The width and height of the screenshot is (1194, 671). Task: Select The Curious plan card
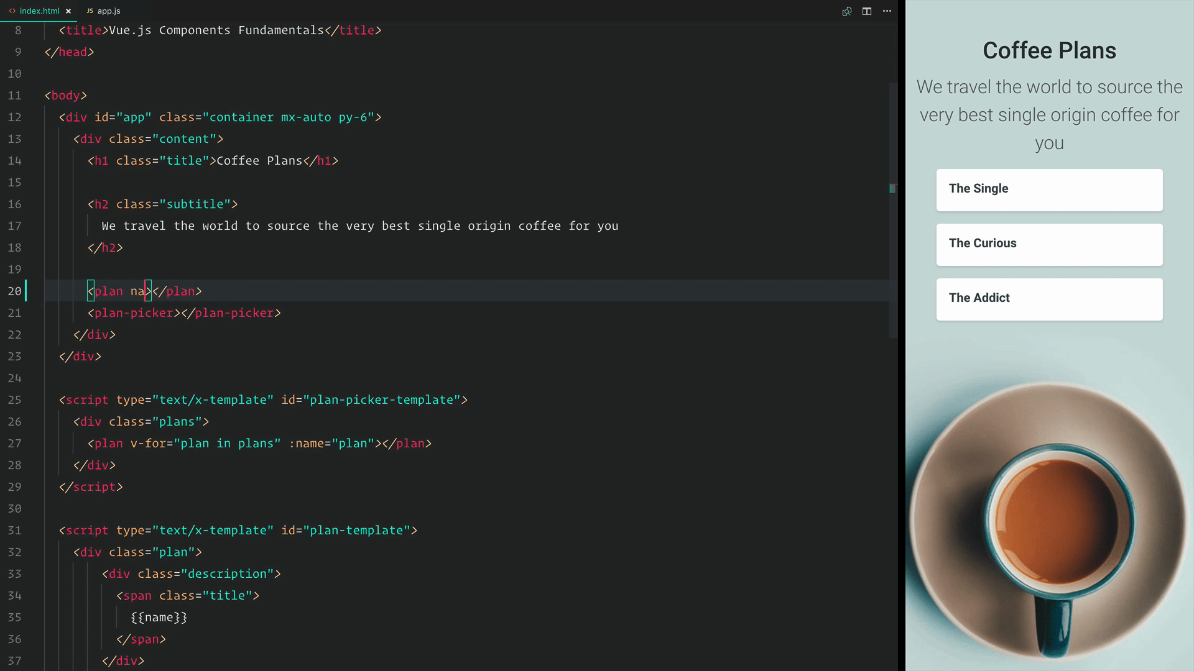[x=1049, y=244]
